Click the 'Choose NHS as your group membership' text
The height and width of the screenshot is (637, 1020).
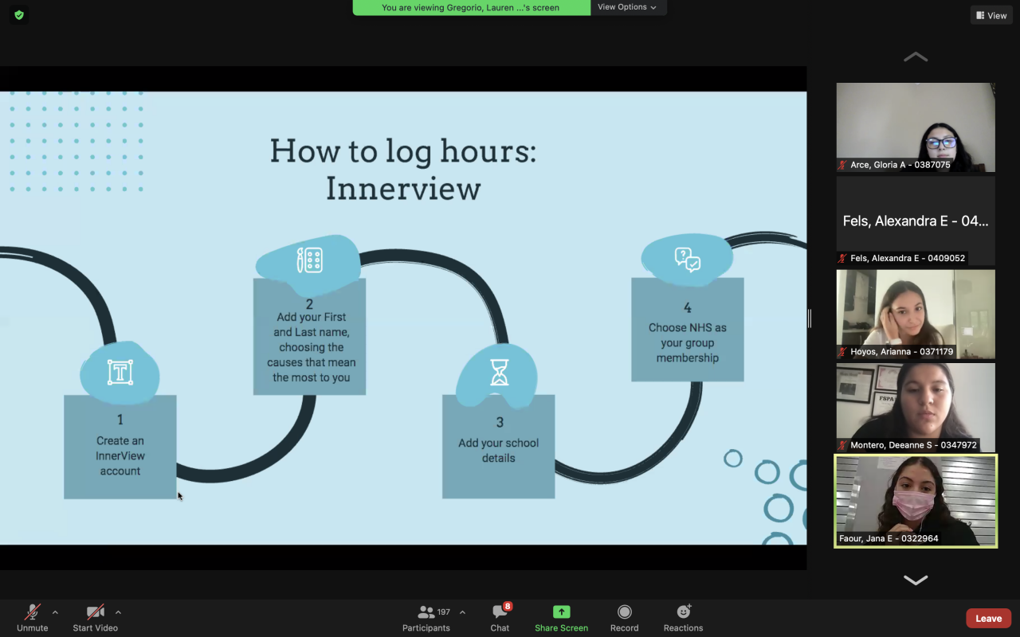[688, 342]
